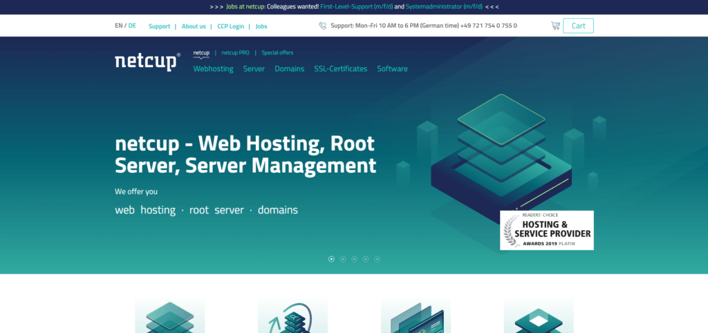Image resolution: width=708 pixels, height=333 pixels.
Task: Open the server box product icon
Action: (539, 316)
